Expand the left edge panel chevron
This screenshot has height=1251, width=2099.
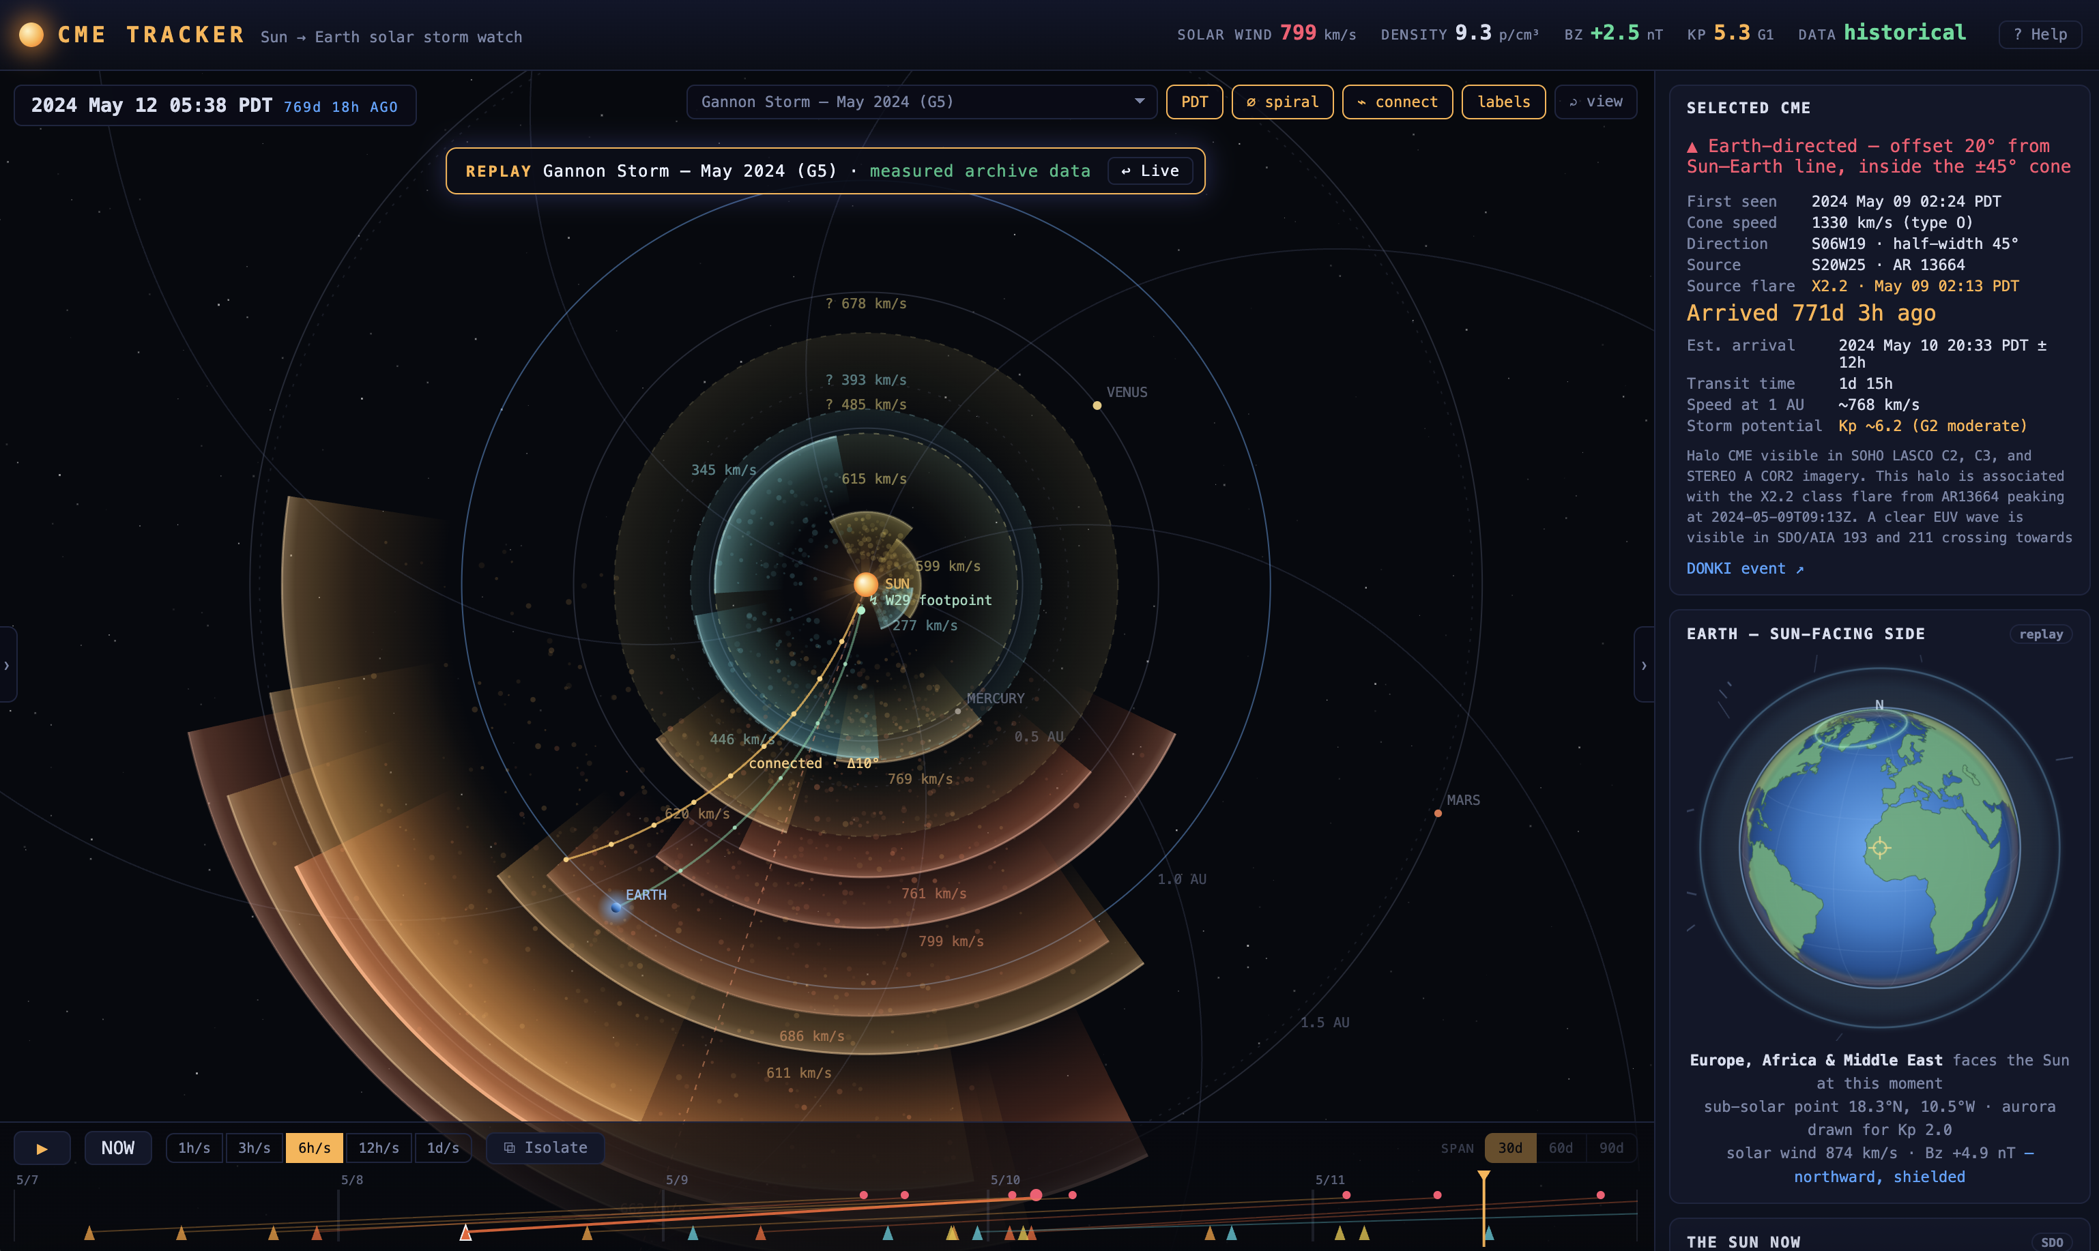pos(8,665)
